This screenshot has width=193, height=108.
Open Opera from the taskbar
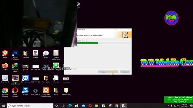click(x=90, y=106)
